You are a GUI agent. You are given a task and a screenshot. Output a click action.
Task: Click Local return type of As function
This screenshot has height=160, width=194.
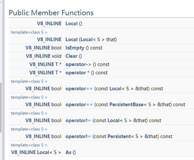click(x=43, y=152)
